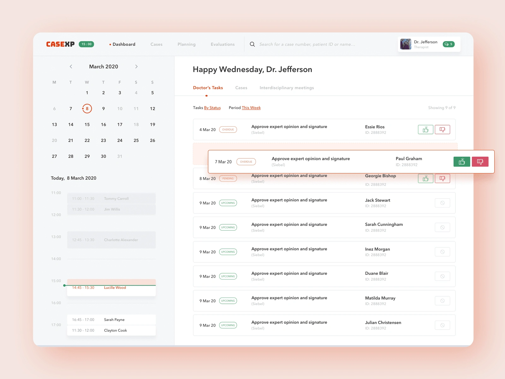Approve Essie Rios task with thumbs up
The width and height of the screenshot is (505, 379).
pyautogui.click(x=425, y=129)
